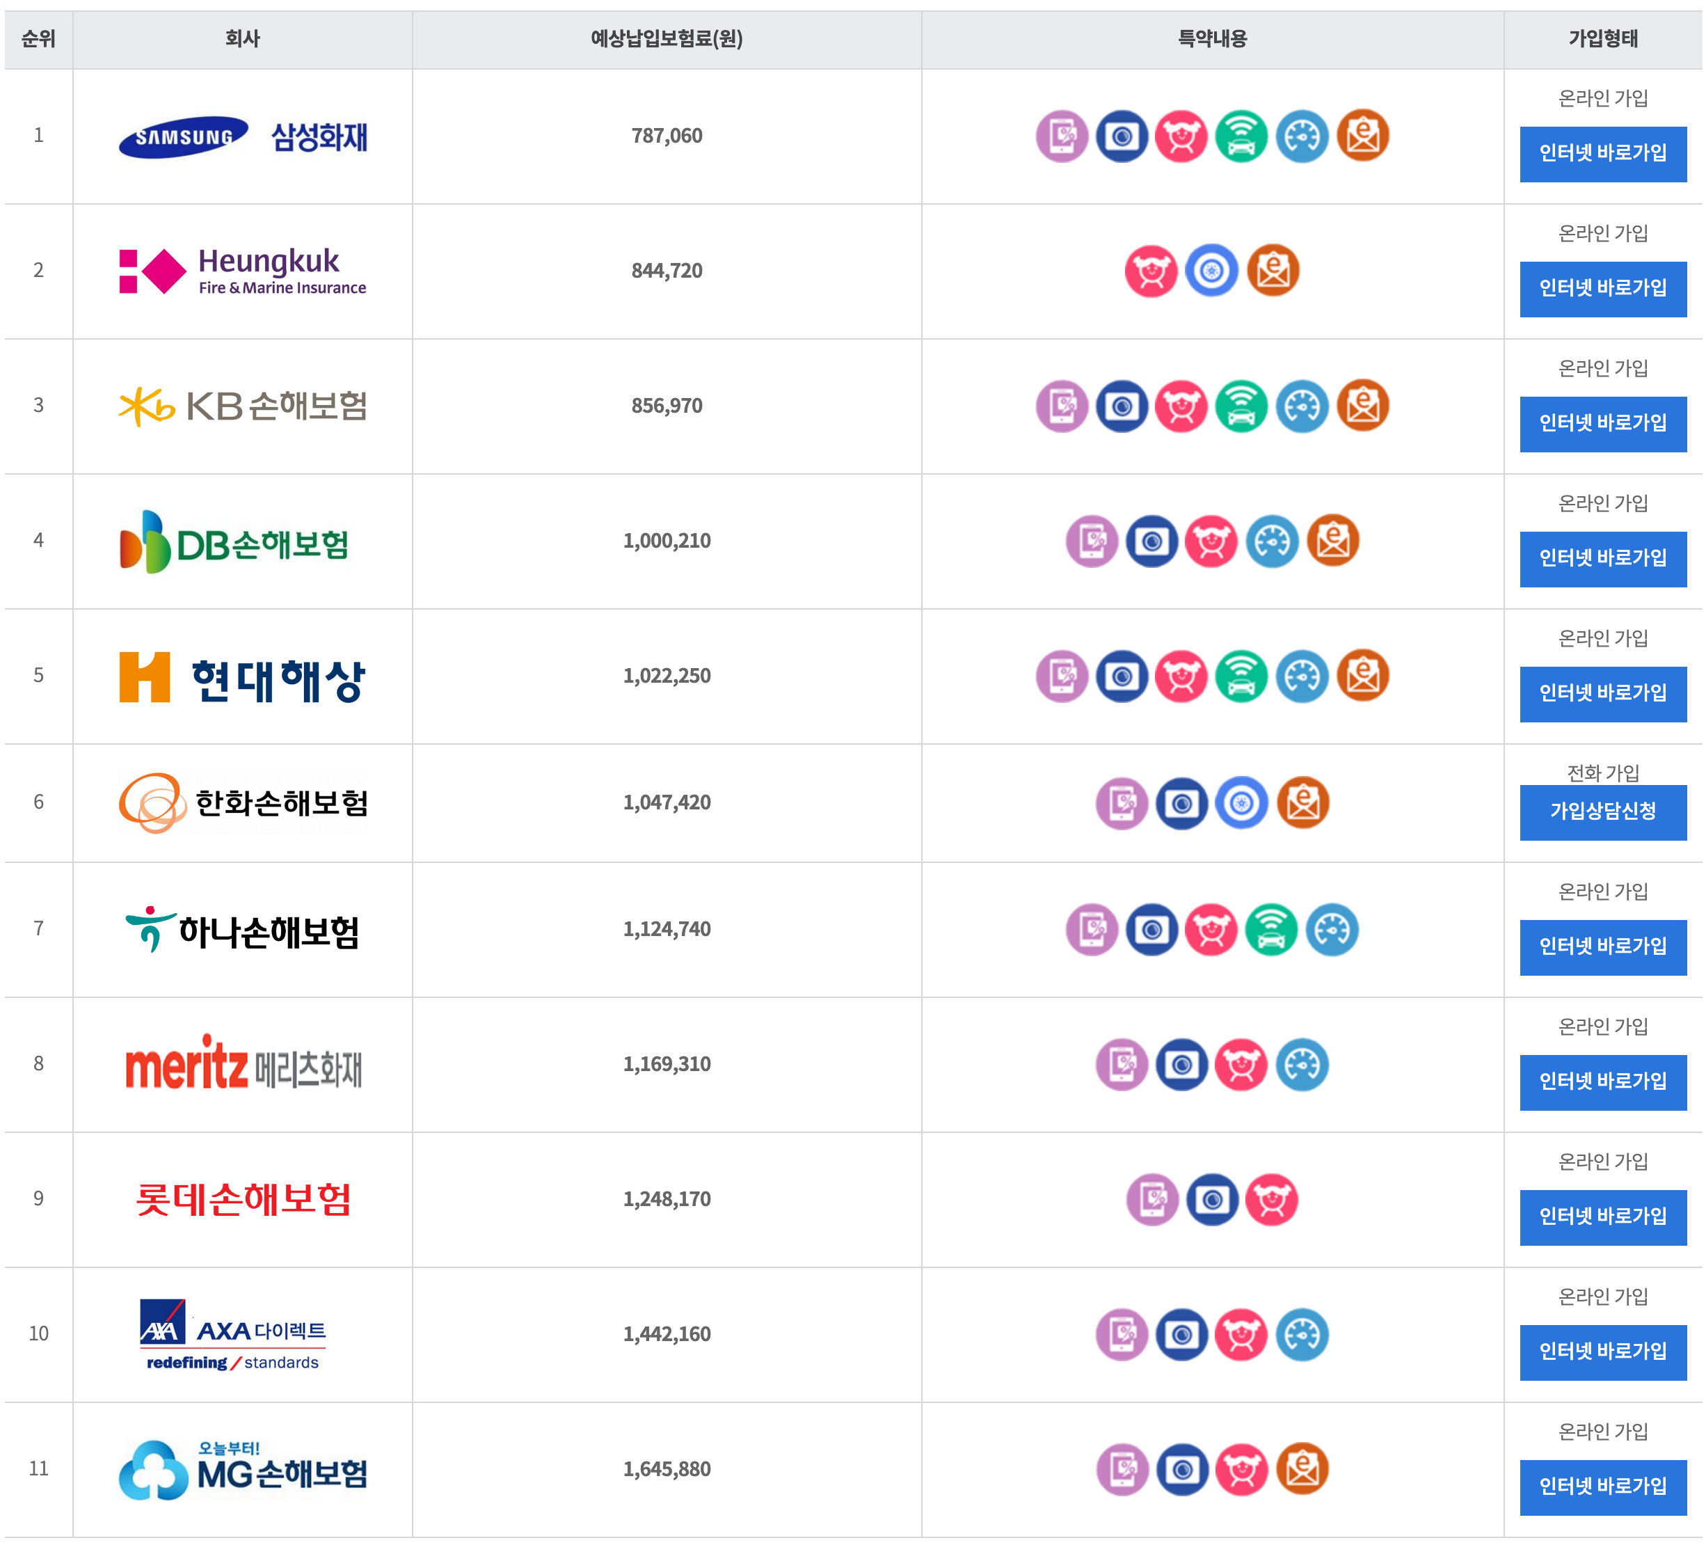The image size is (1706, 1545).
Task: Click Samsung row's green connected-car icon
Action: pos(1241,136)
